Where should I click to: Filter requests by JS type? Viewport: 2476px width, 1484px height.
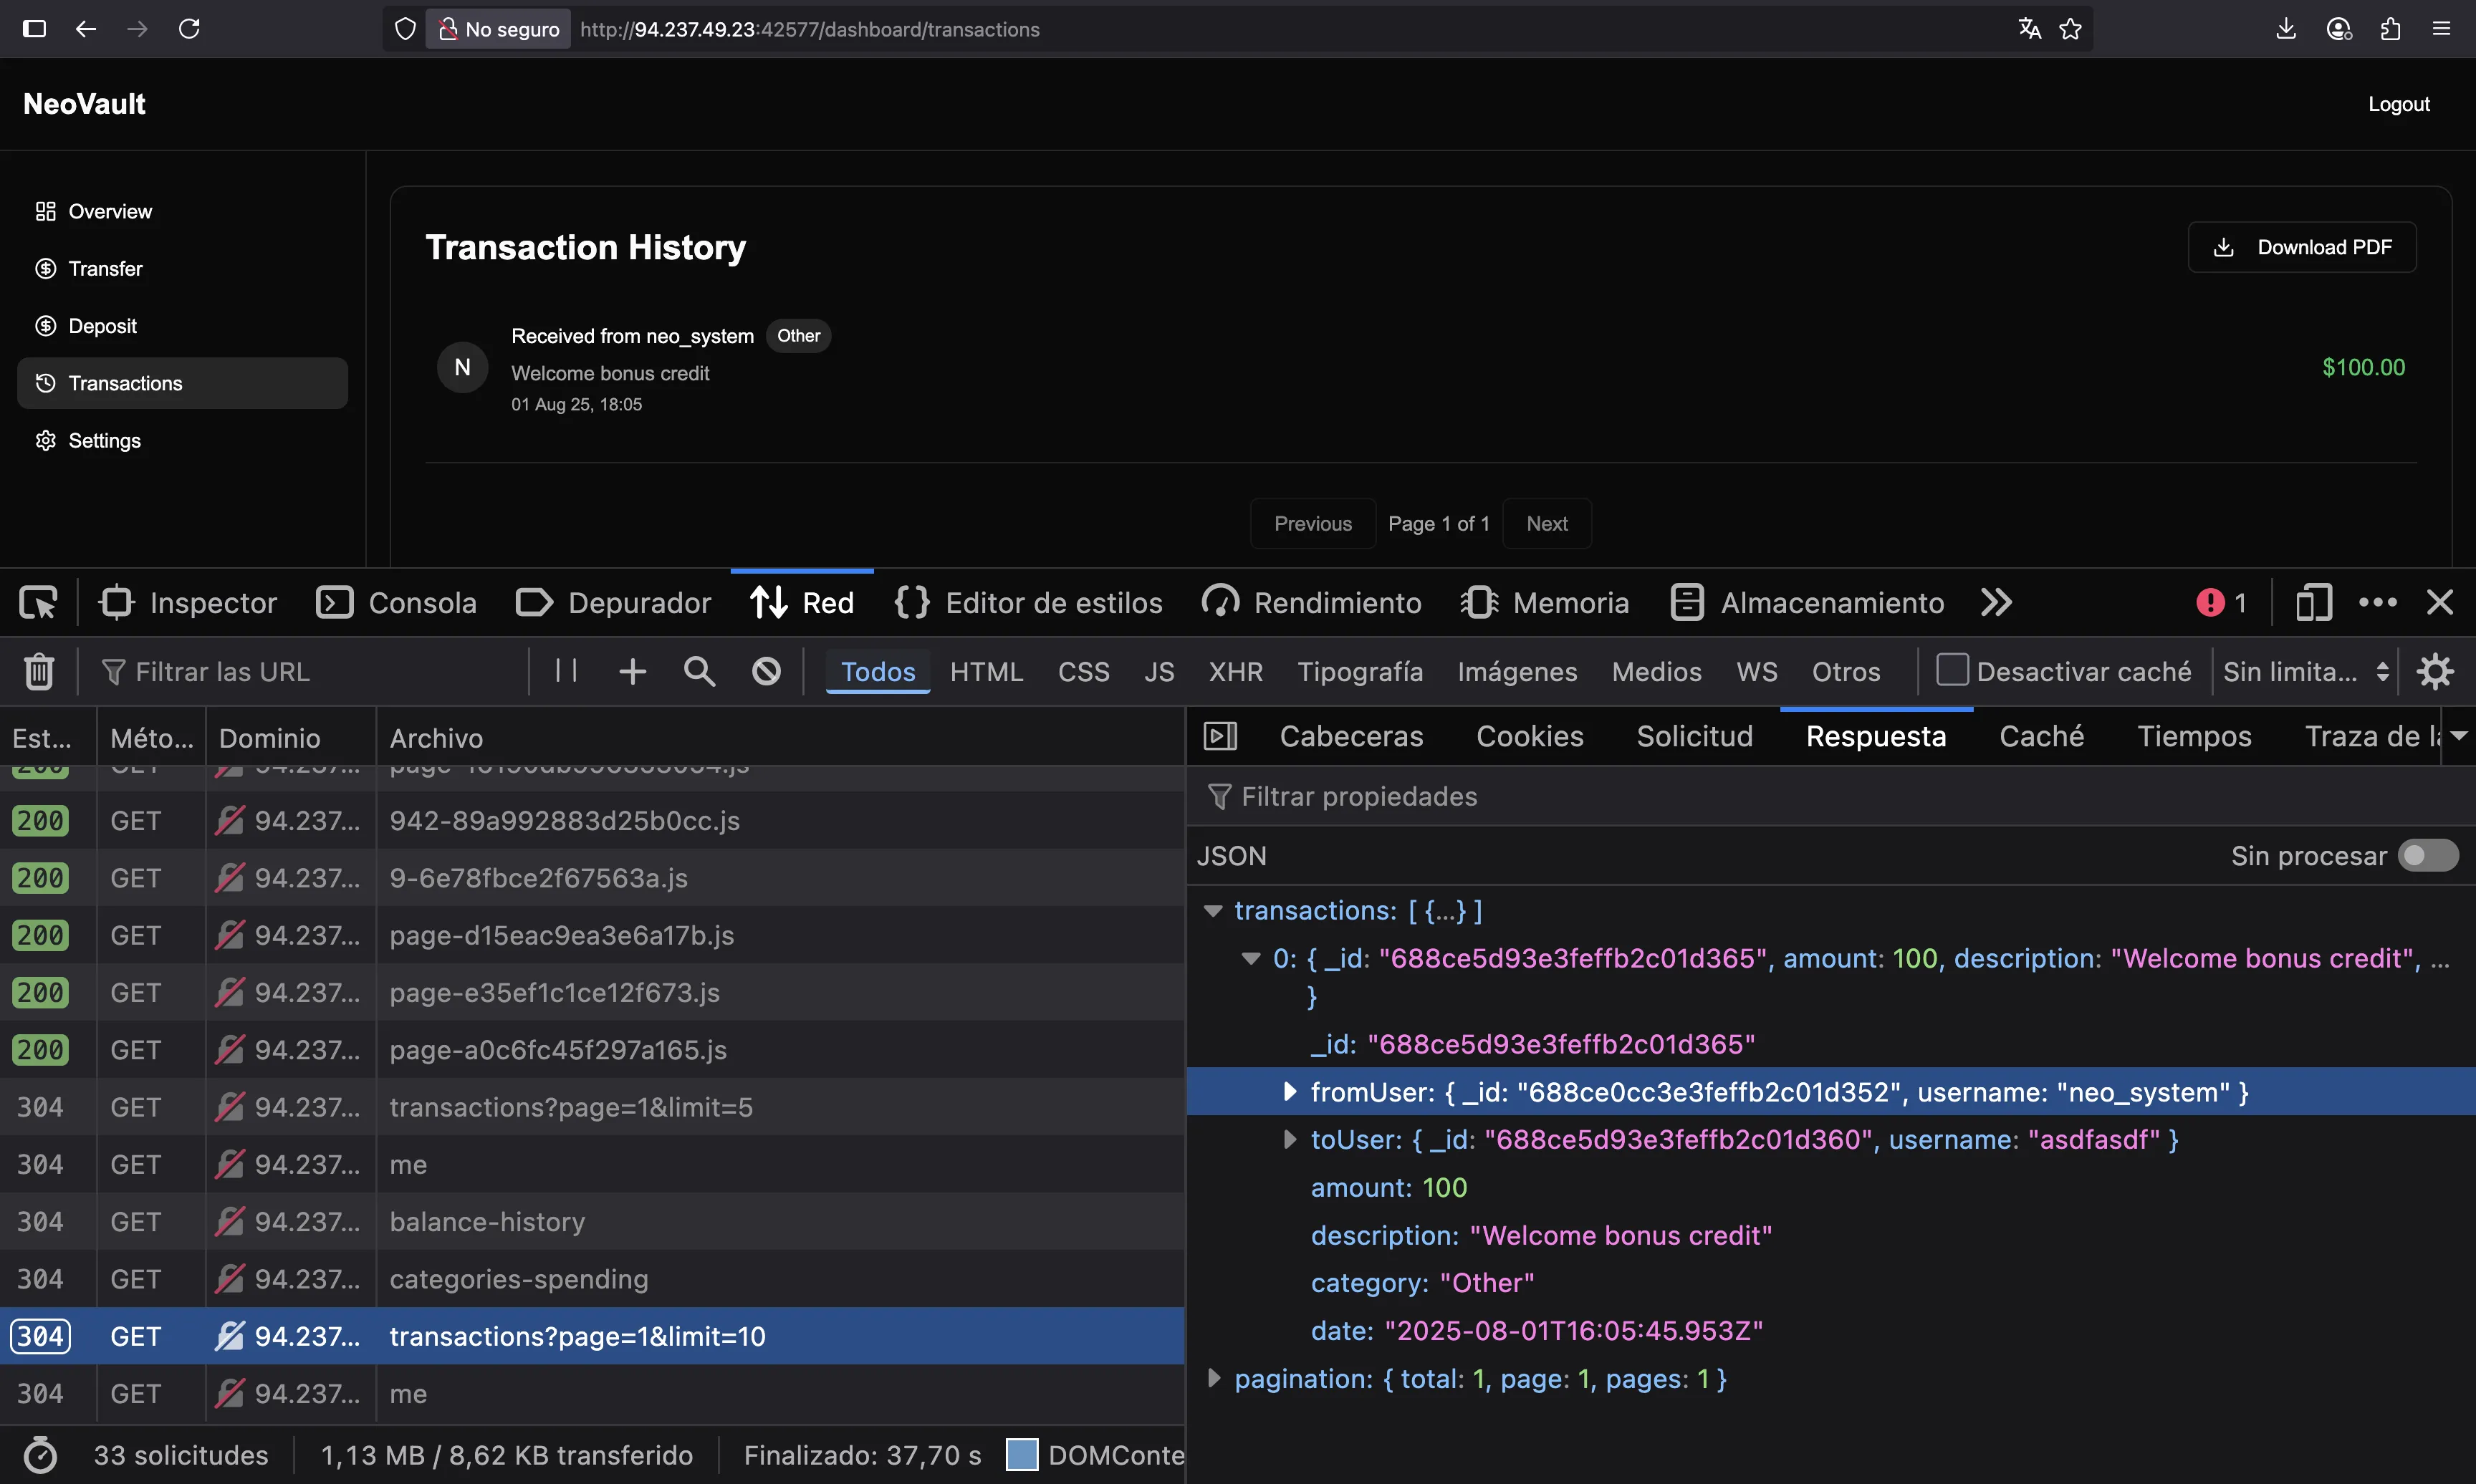[x=1159, y=671]
